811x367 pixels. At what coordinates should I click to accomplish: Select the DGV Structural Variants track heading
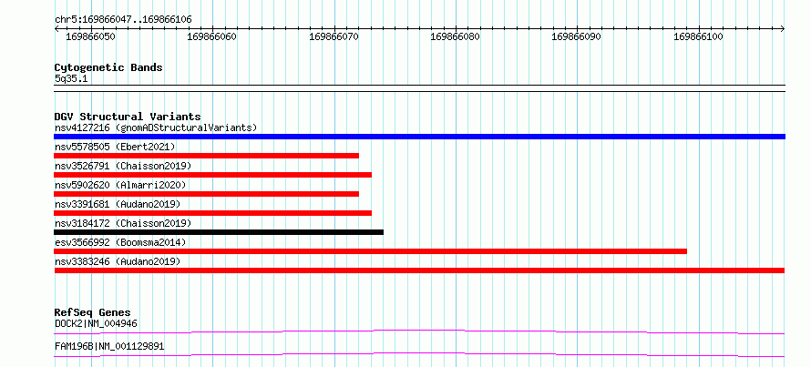click(128, 117)
